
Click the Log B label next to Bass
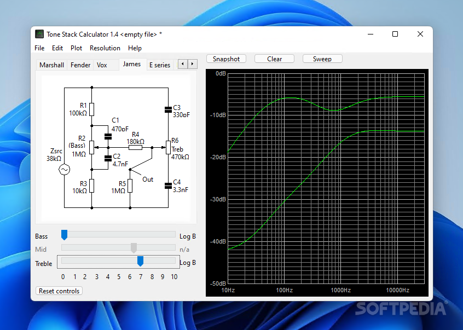click(x=188, y=236)
